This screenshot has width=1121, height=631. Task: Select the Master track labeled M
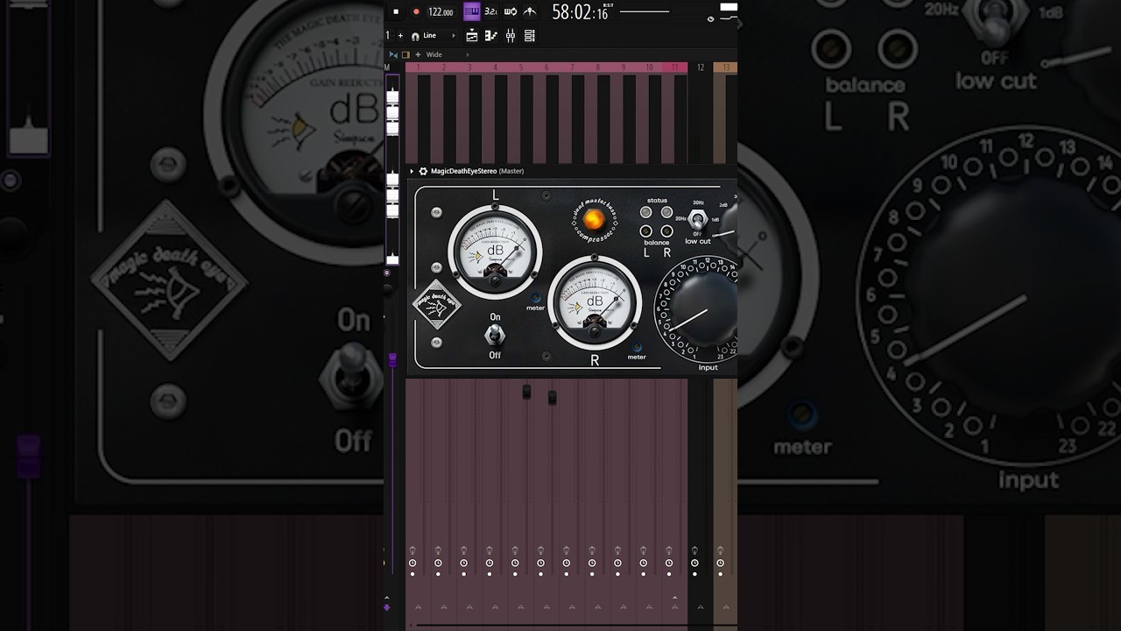pos(387,67)
